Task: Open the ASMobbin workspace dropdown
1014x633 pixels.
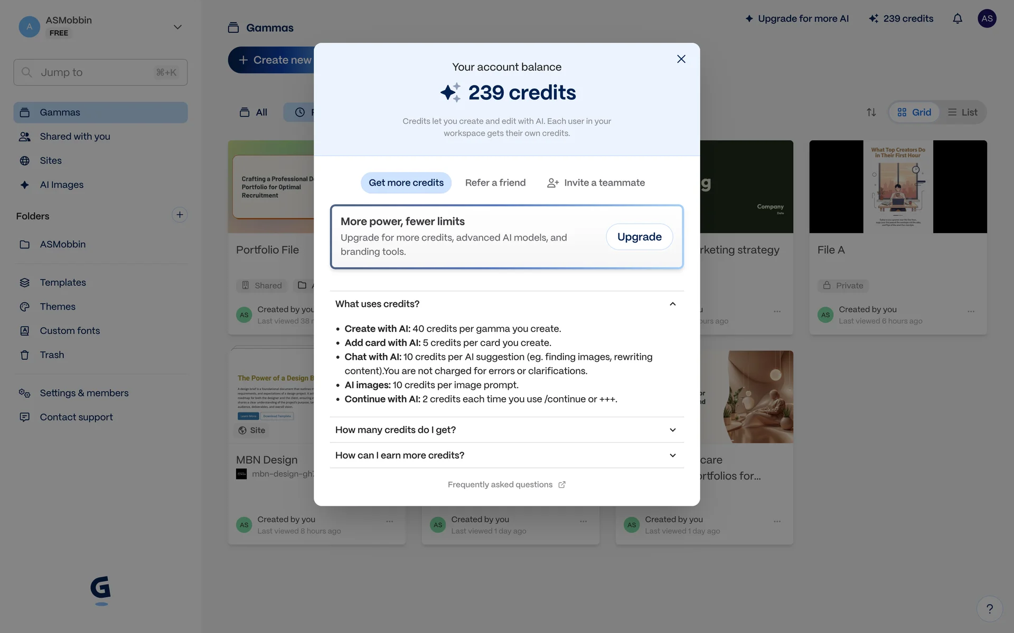Action: pyautogui.click(x=177, y=27)
